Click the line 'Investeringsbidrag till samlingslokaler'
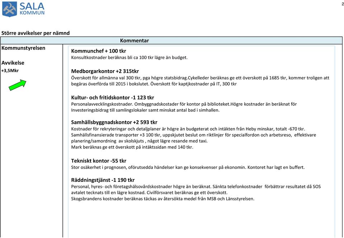344x238 pixels. click(x=145, y=110)
